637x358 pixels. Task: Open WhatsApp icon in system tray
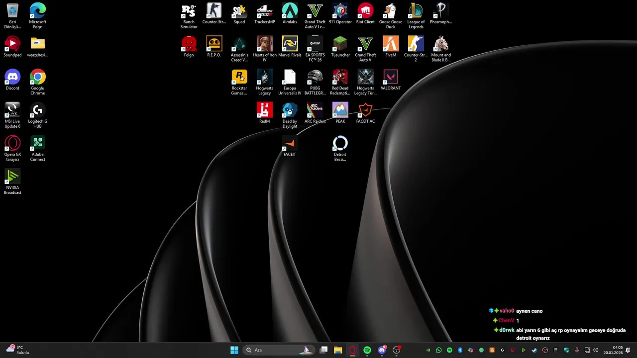click(439, 350)
